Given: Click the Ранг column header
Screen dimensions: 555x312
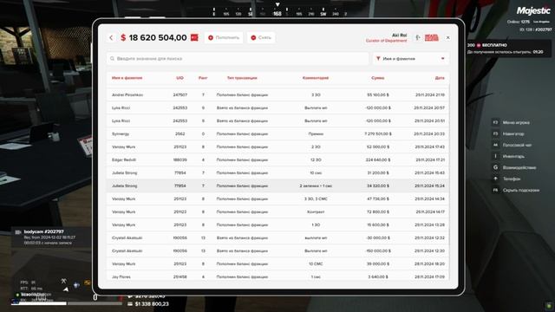Looking at the screenshot, I should click(203, 78).
